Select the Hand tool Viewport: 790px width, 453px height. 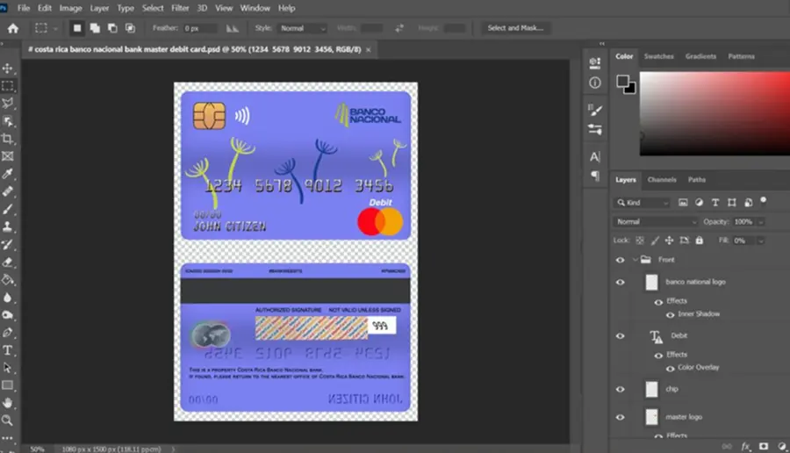tap(8, 403)
